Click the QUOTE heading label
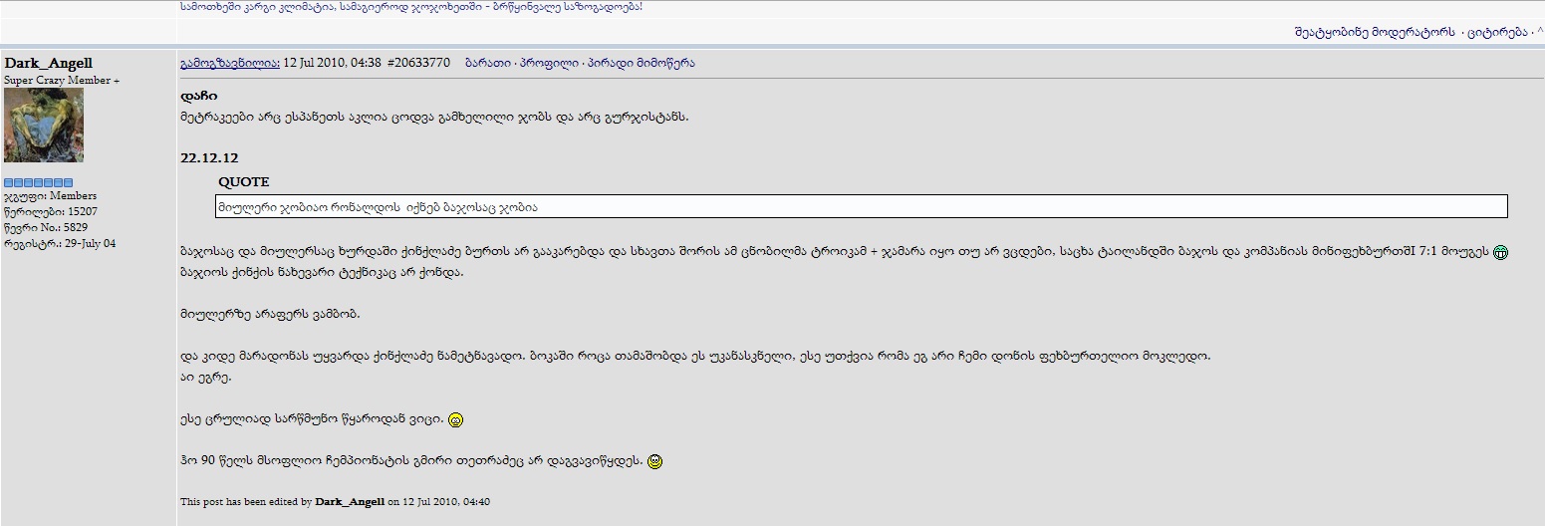The width and height of the screenshot is (1545, 526). click(244, 182)
